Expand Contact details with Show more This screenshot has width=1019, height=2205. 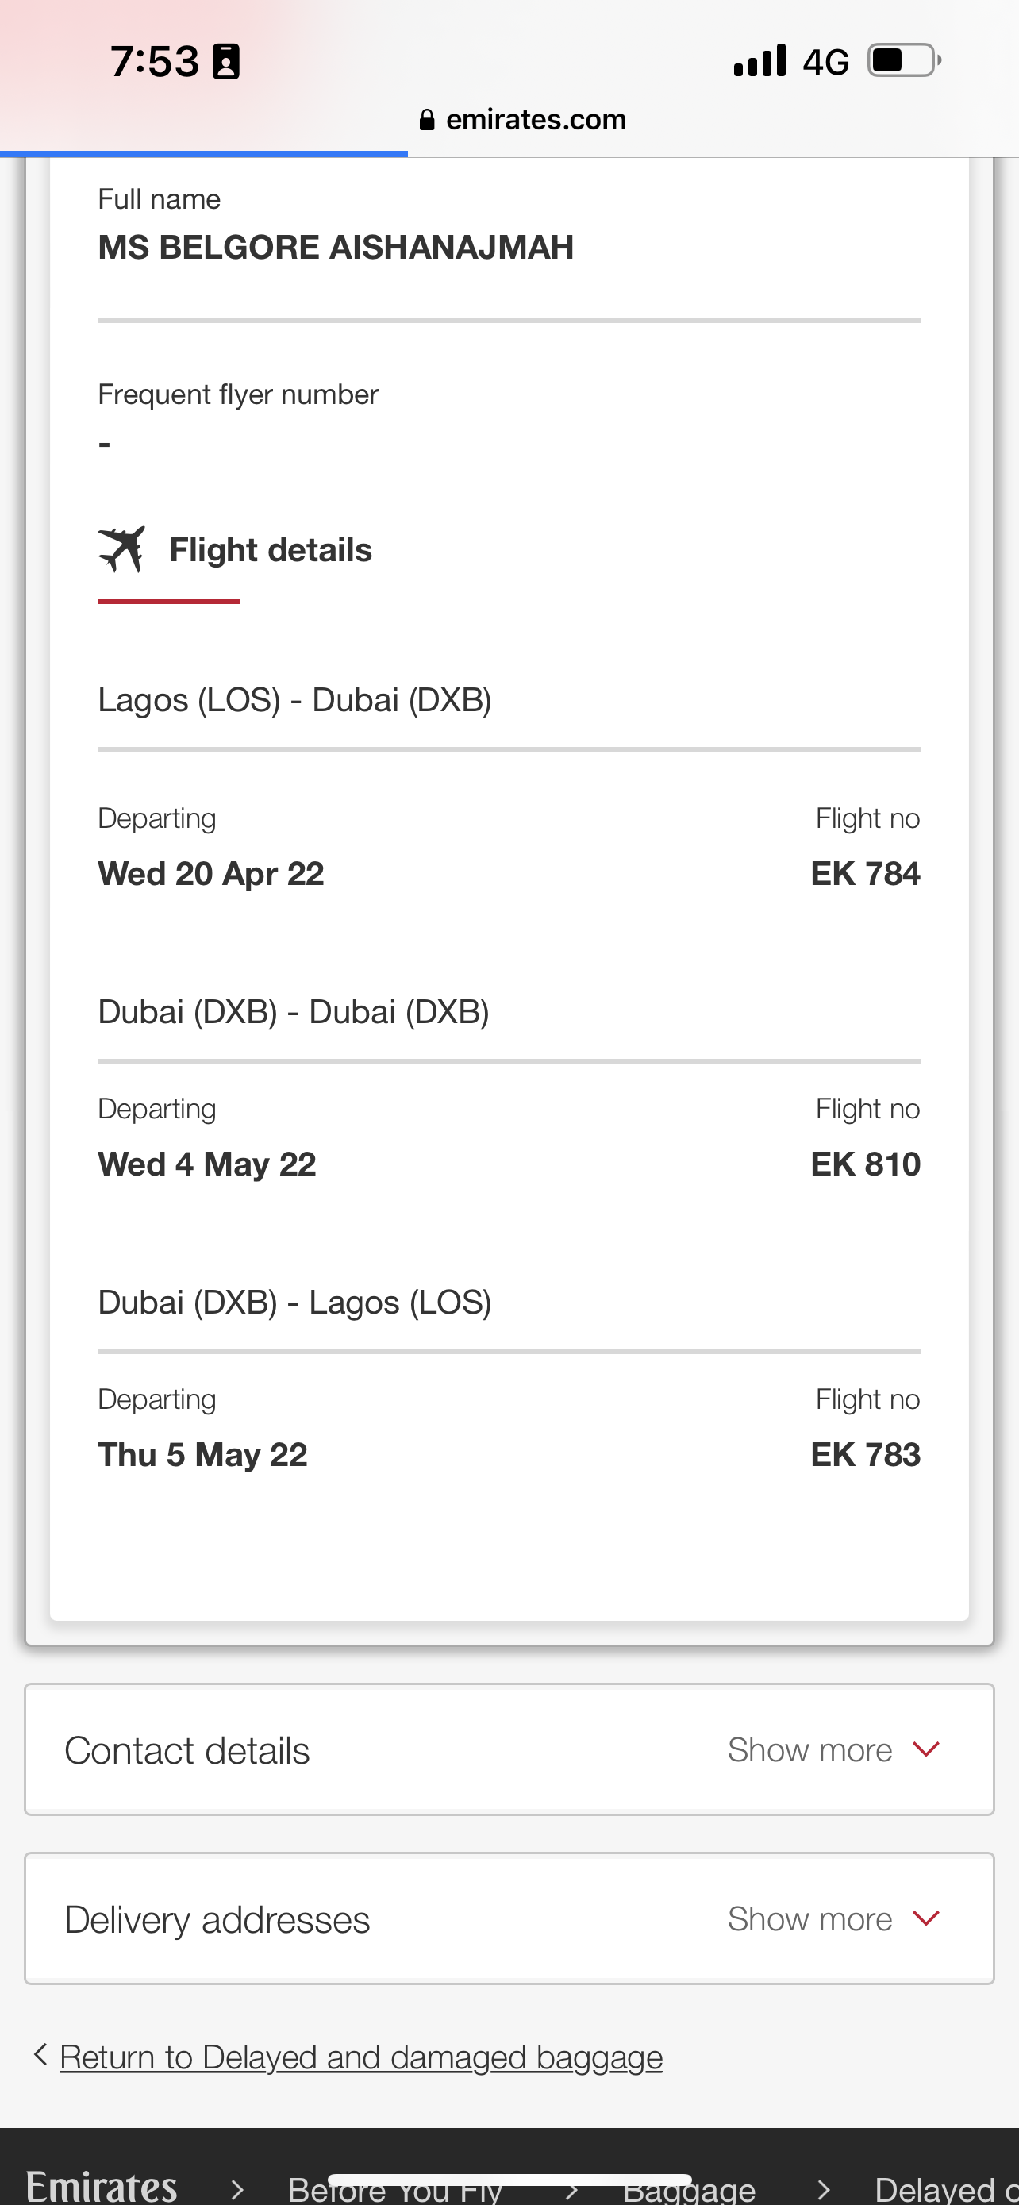click(x=809, y=1749)
